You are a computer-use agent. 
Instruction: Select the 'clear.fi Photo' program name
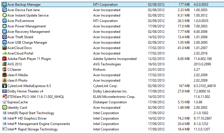(17, 80)
